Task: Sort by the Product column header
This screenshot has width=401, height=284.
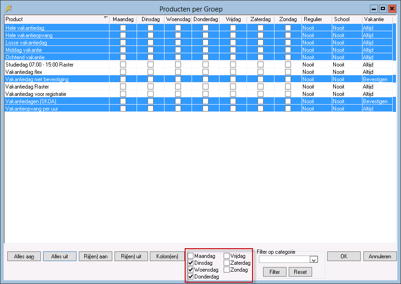Action: pyautogui.click(x=55, y=19)
